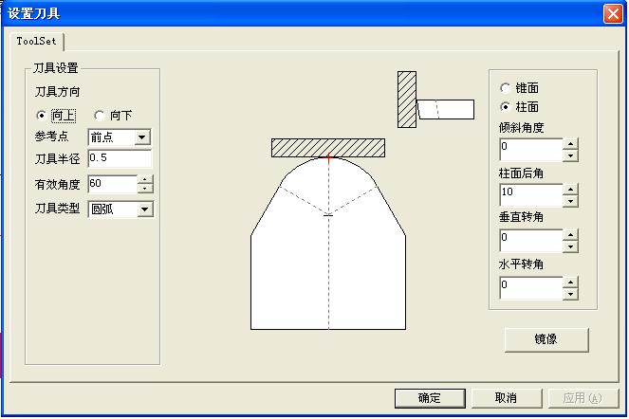The width and height of the screenshot is (629, 419).
Task: Select the 向上 tool direction radio button
Action: tap(42, 116)
